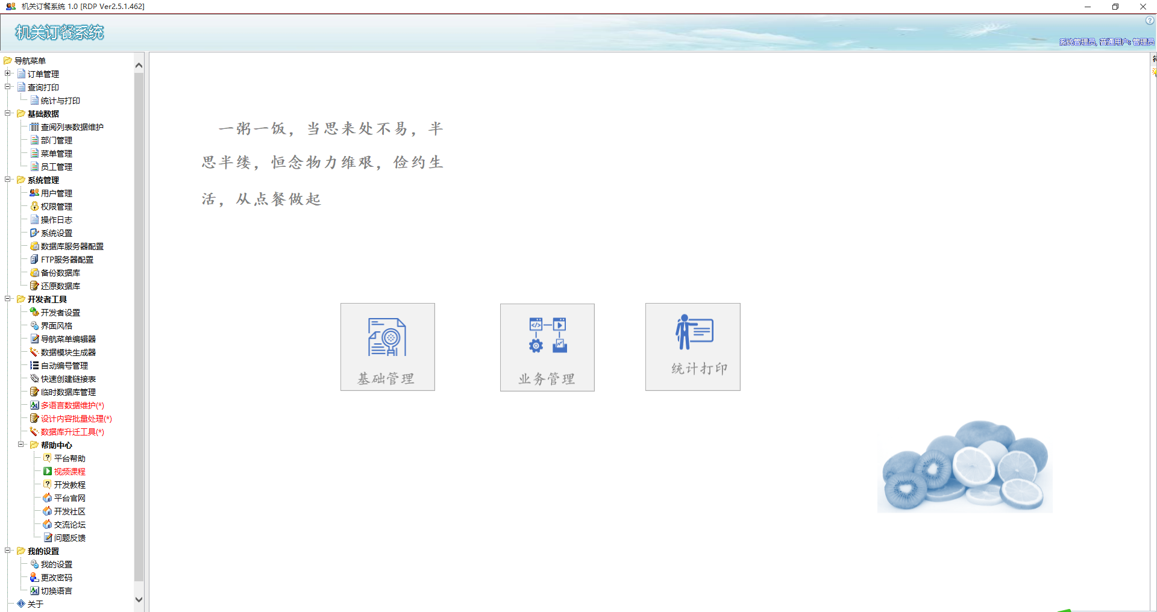Click the help question mark icon

1150,20
